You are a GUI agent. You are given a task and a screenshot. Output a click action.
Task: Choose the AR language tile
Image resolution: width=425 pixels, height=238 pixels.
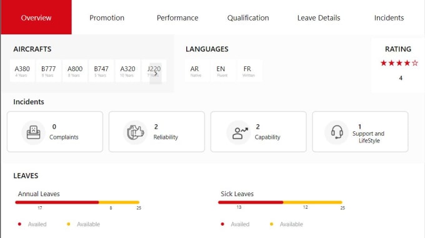coord(197,71)
